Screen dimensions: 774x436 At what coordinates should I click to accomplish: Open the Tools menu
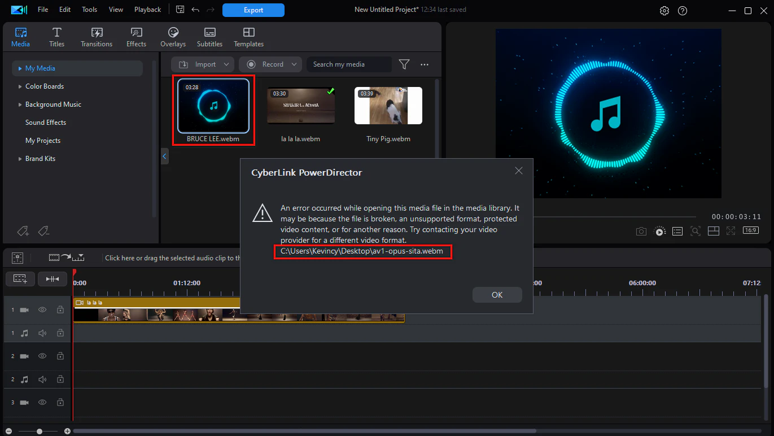pos(89,10)
